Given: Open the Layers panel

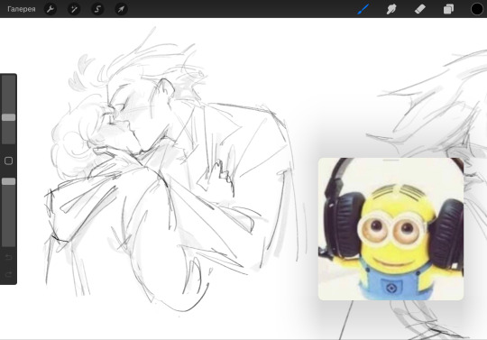Looking at the screenshot, I should [x=448, y=9].
